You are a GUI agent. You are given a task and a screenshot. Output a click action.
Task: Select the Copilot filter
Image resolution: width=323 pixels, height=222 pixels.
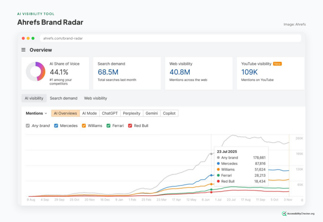click(169, 113)
